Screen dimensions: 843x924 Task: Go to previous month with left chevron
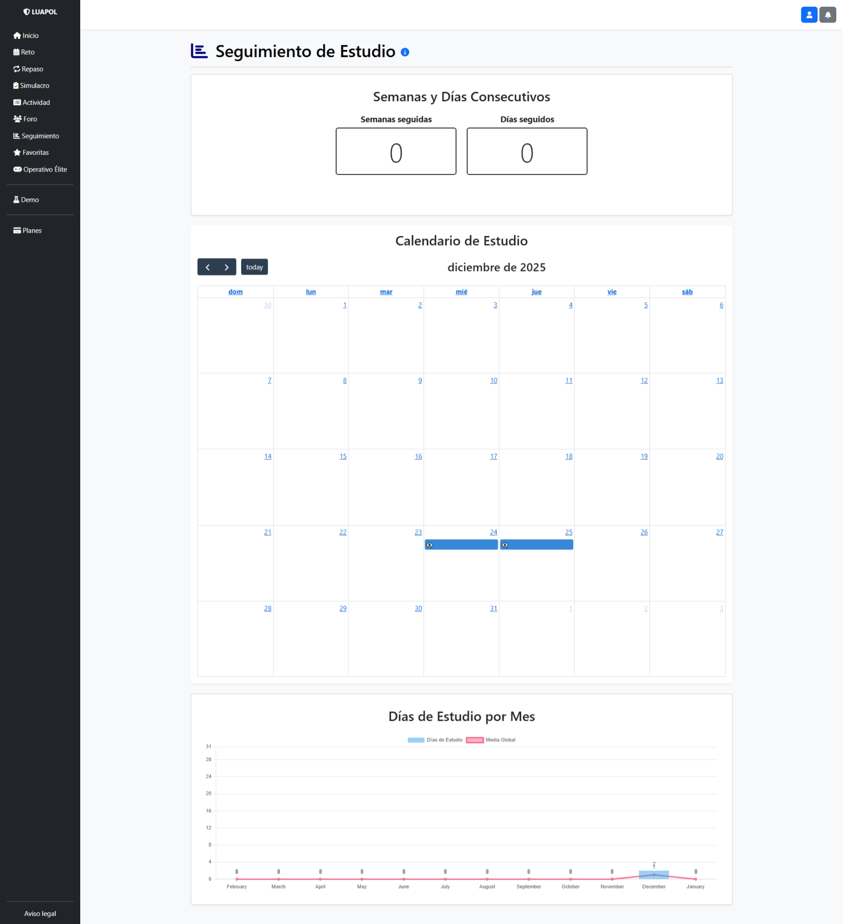[x=208, y=267]
